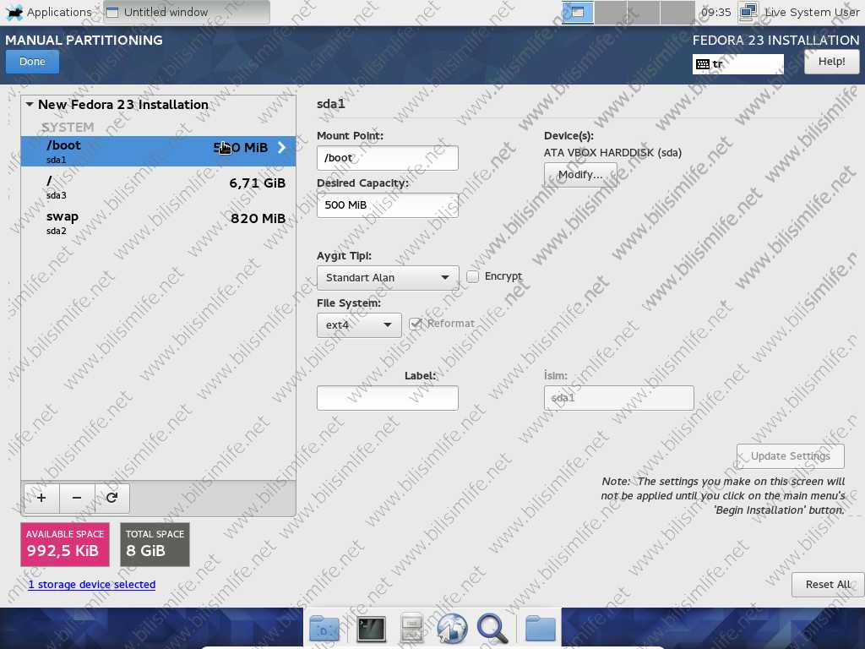This screenshot has width=865, height=649.
Task: Click the remove mount point minus button
Action: [x=77, y=498]
